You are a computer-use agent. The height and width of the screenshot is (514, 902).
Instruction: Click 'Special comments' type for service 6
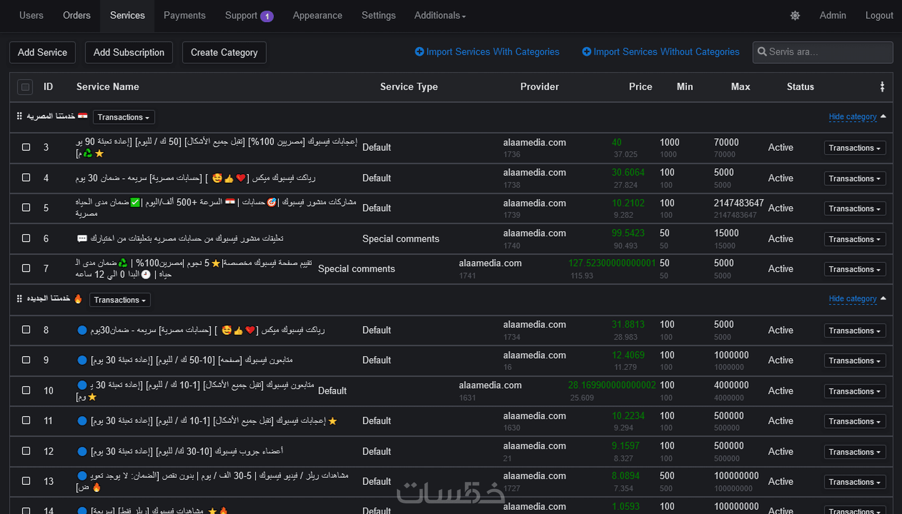tap(401, 238)
